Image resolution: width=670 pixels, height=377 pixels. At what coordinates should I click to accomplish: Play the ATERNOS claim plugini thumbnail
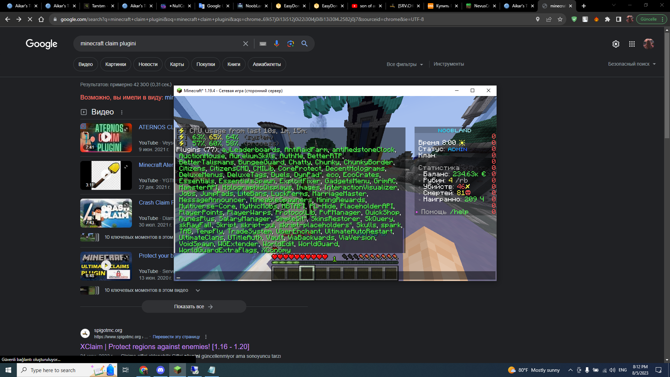tap(106, 138)
